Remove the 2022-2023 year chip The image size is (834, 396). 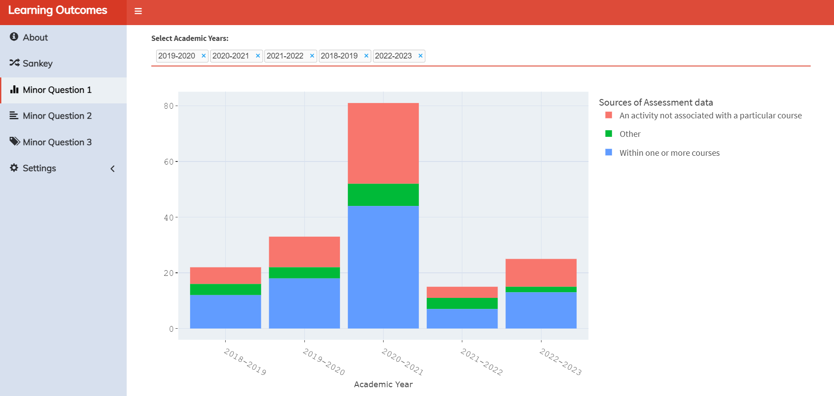(421, 56)
